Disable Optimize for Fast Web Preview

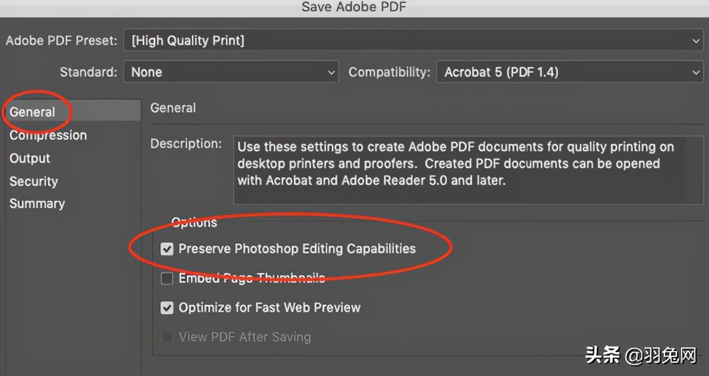(167, 308)
